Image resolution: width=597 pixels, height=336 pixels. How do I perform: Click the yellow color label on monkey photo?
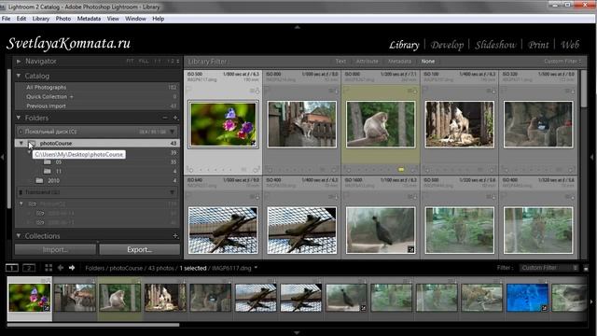coord(401,170)
